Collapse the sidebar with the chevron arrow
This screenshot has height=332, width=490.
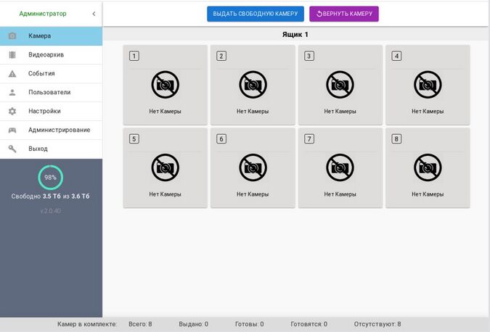click(94, 14)
